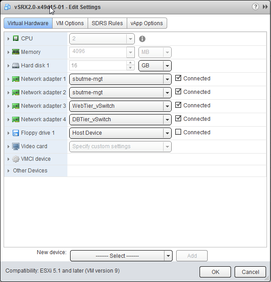Click the green CPU chip icon
This screenshot has height=282, width=271.
click(x=16, y=38)
